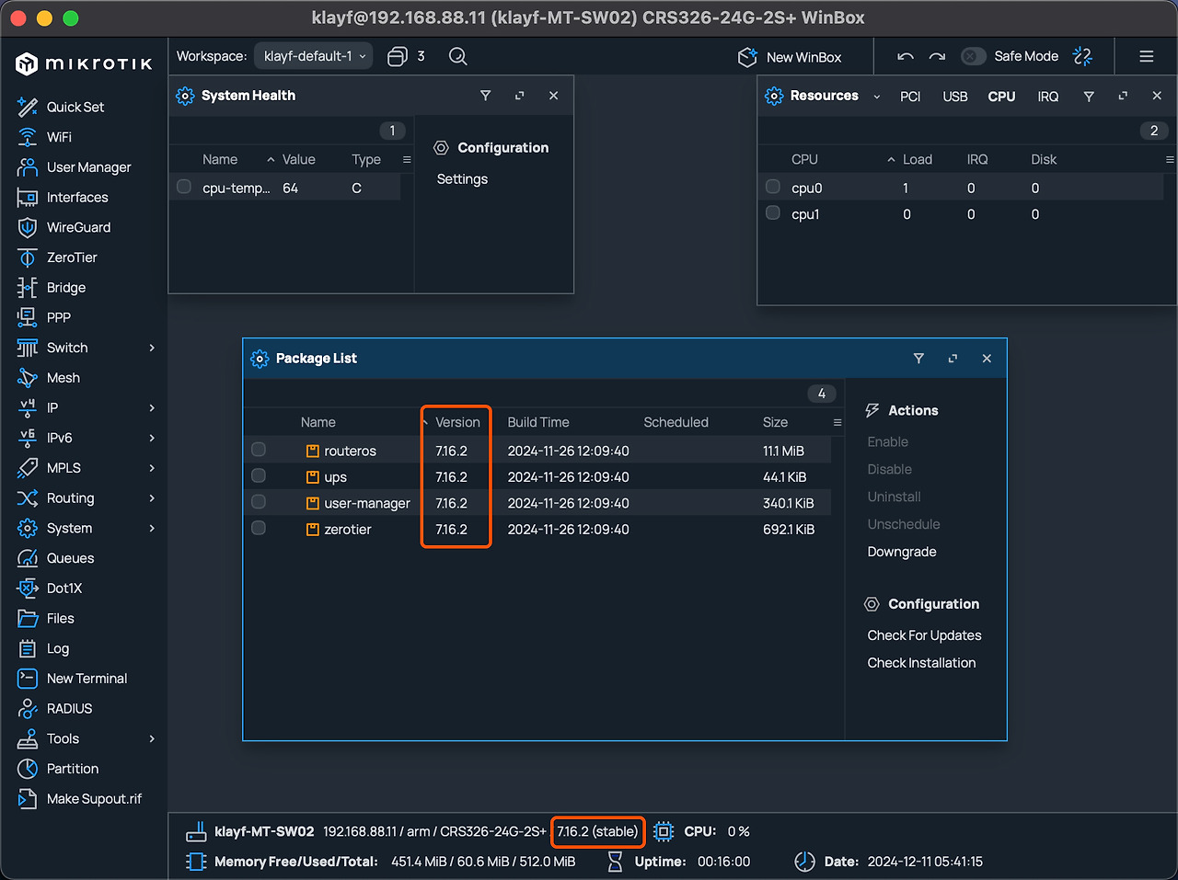
Task: Sort Package List by Version column
Action: (x=457, y=422)
